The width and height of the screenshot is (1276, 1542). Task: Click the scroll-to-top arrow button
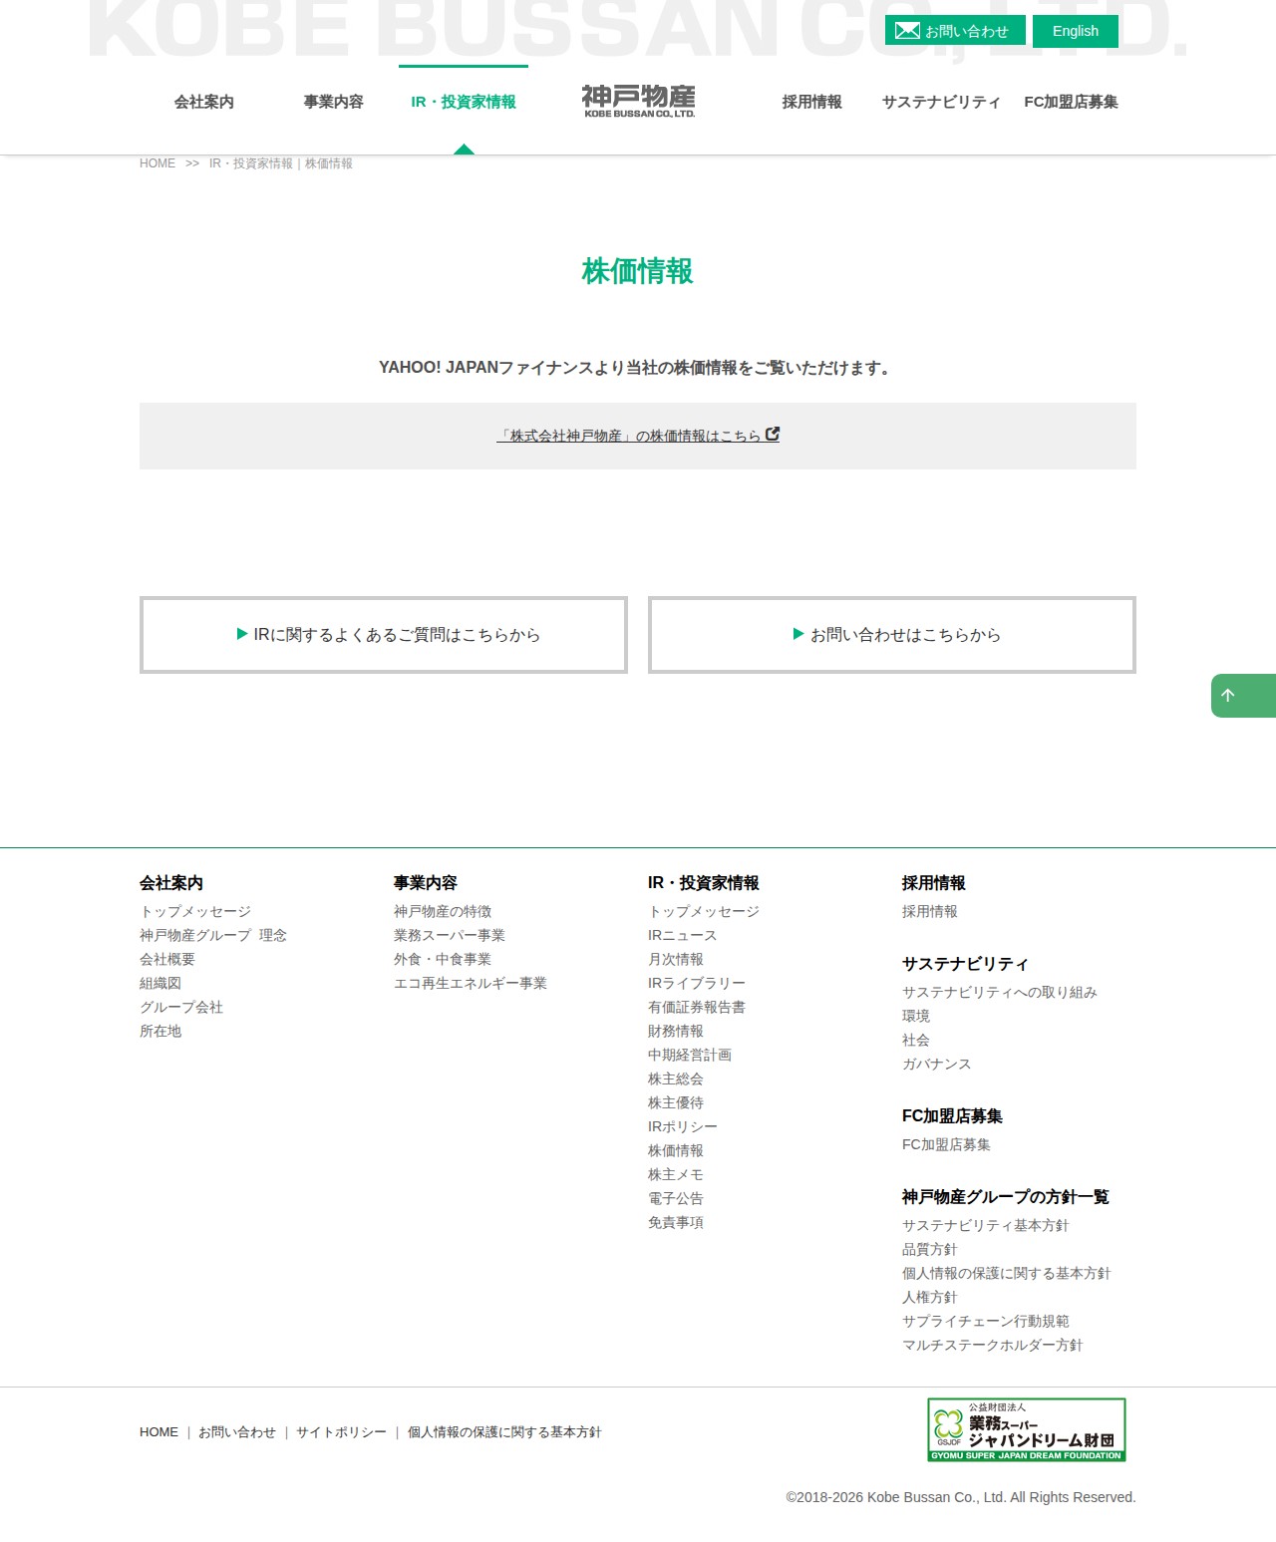(1243, 696)
